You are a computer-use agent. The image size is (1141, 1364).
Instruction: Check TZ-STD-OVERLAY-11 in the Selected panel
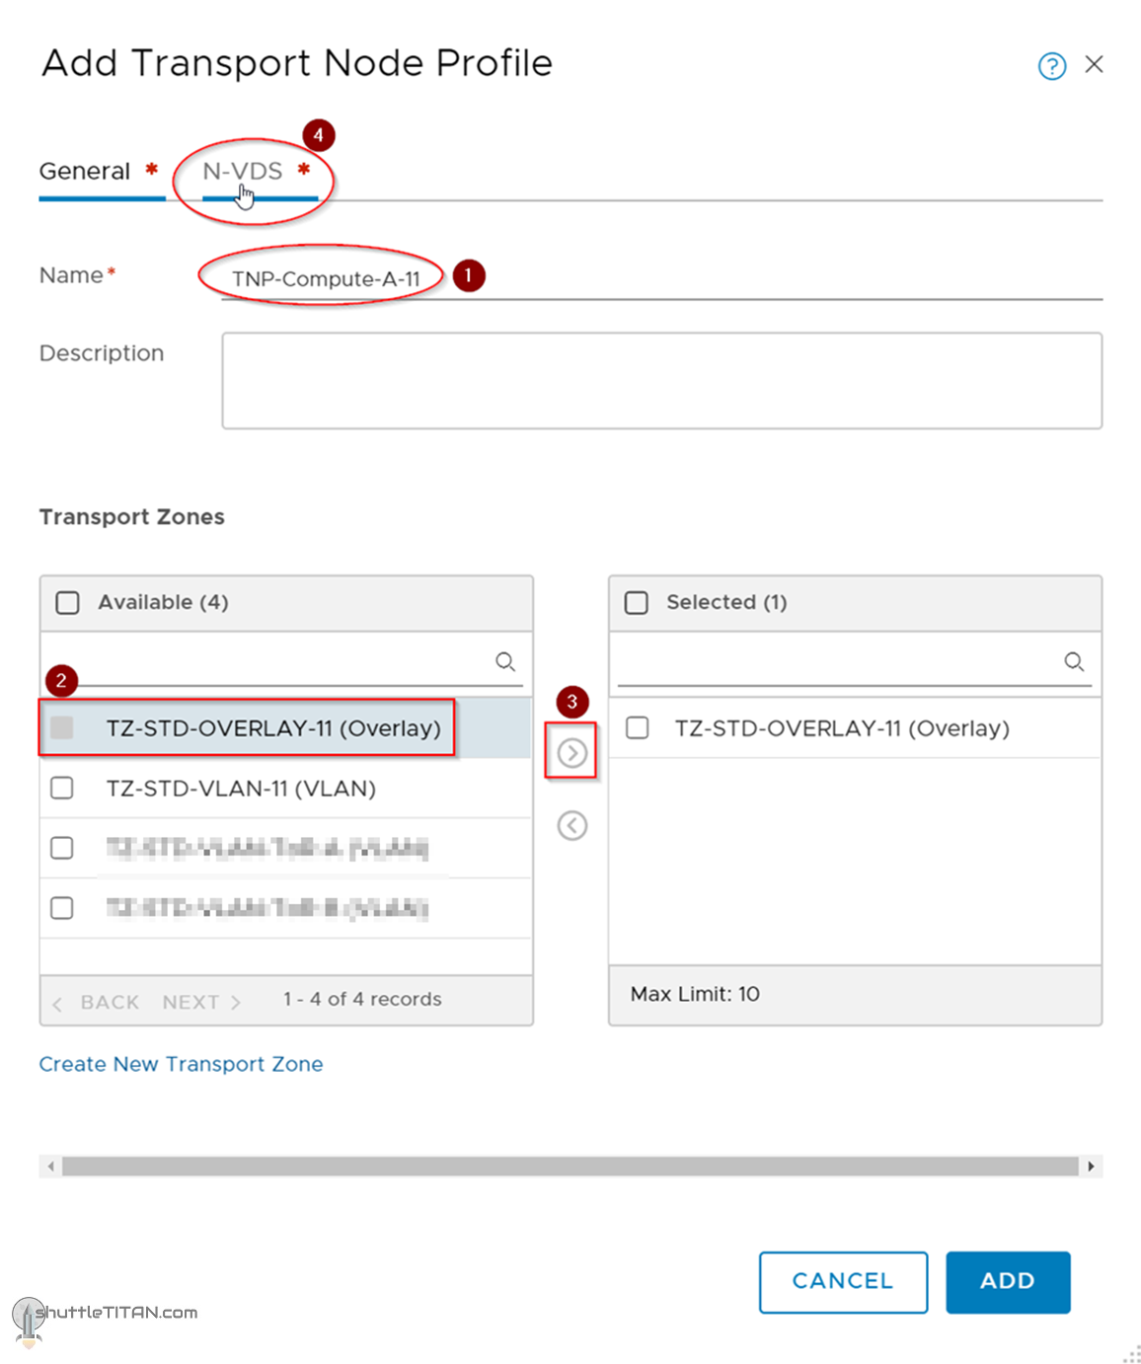pos(636,727)
